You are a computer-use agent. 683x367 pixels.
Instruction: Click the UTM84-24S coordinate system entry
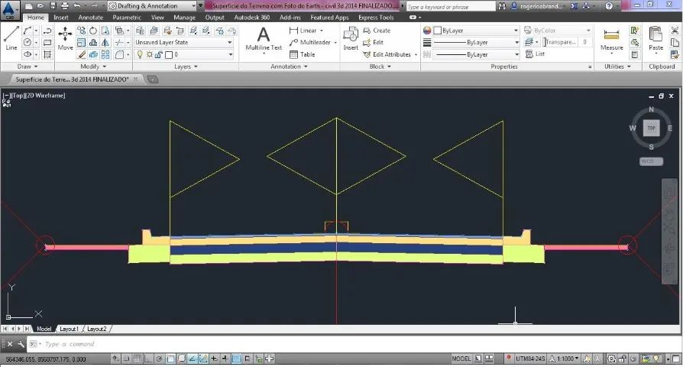coord(530,359)
